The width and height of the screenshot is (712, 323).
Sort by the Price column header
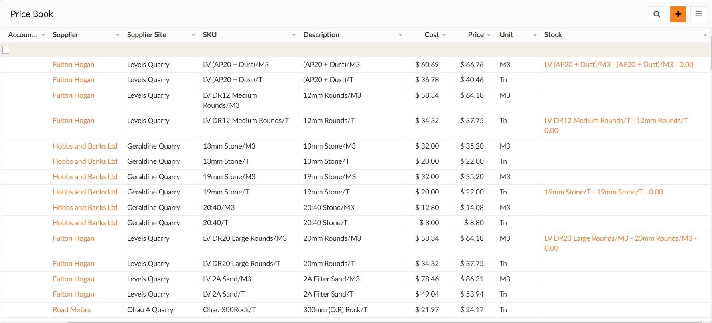click(x=476, y=35)
